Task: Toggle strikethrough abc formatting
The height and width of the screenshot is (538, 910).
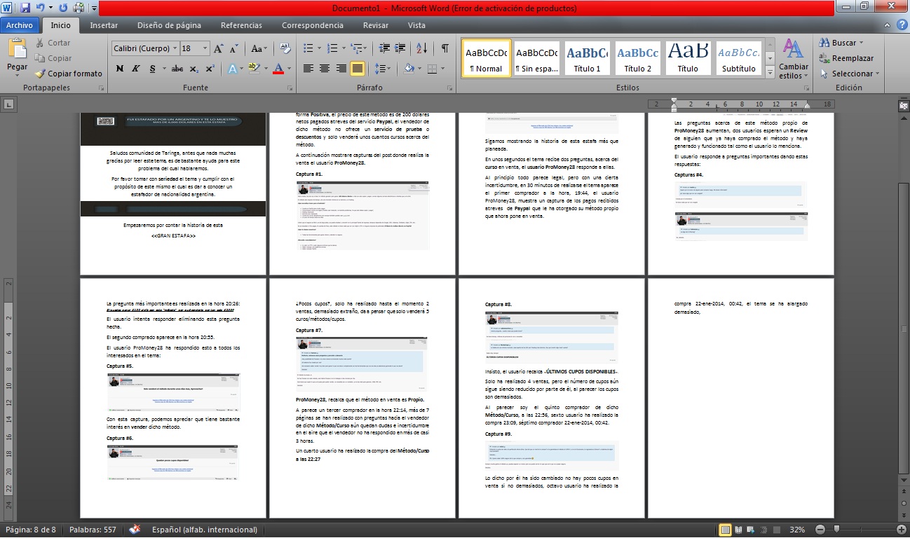Action: 178,69
